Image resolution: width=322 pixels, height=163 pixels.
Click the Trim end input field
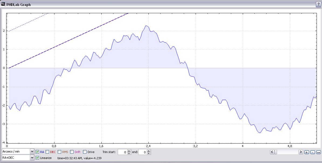click(x=143, y=152)
